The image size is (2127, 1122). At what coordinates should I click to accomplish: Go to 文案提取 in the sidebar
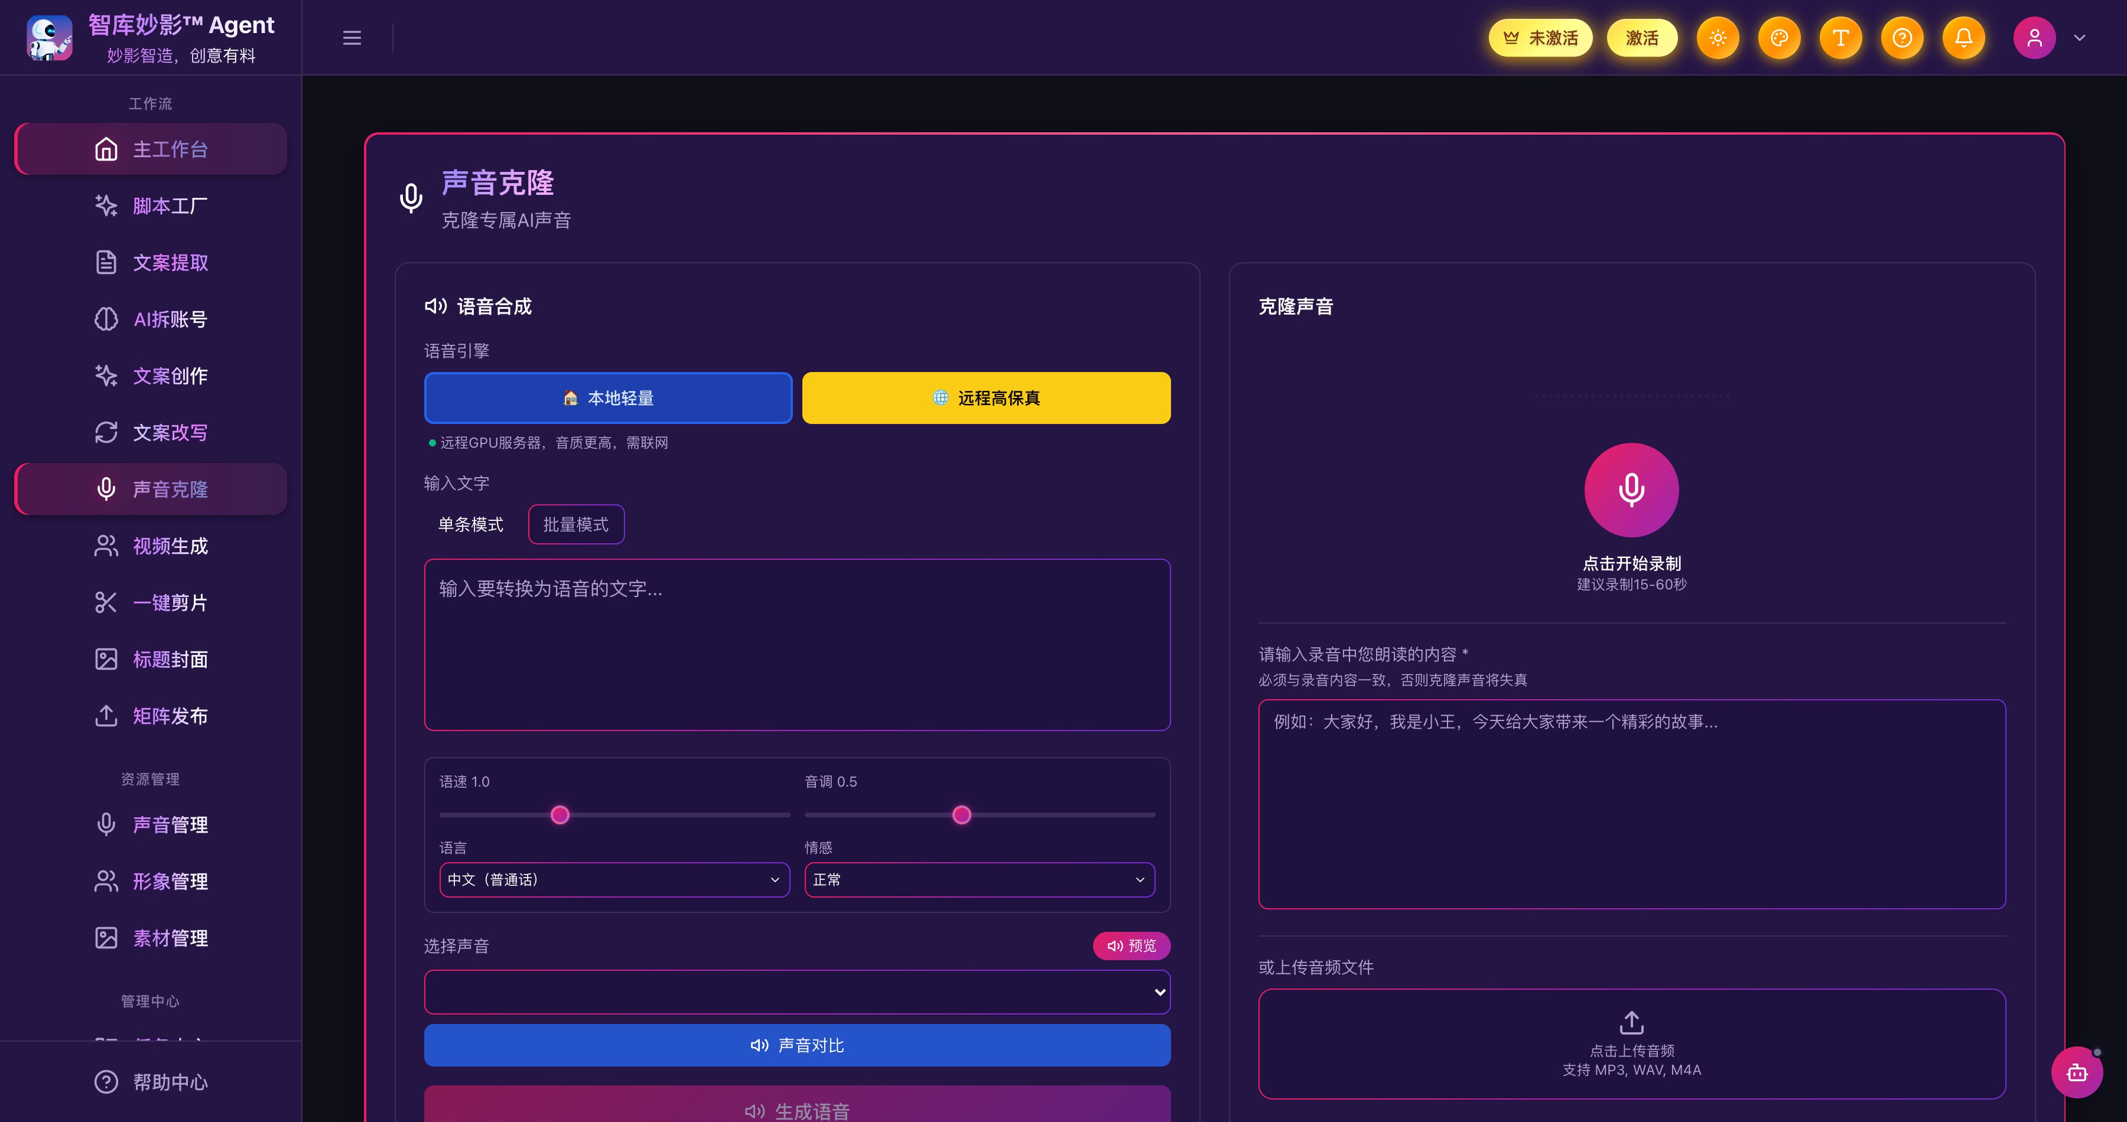click(151, 262)
